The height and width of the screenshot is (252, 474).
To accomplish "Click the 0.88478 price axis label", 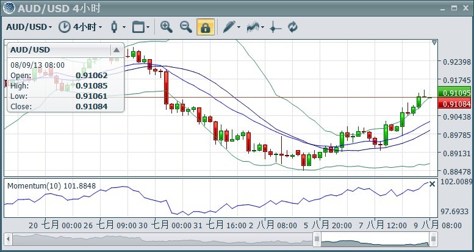I will pos(457,171).
